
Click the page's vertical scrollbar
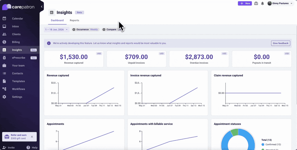(x=296, y=64)
